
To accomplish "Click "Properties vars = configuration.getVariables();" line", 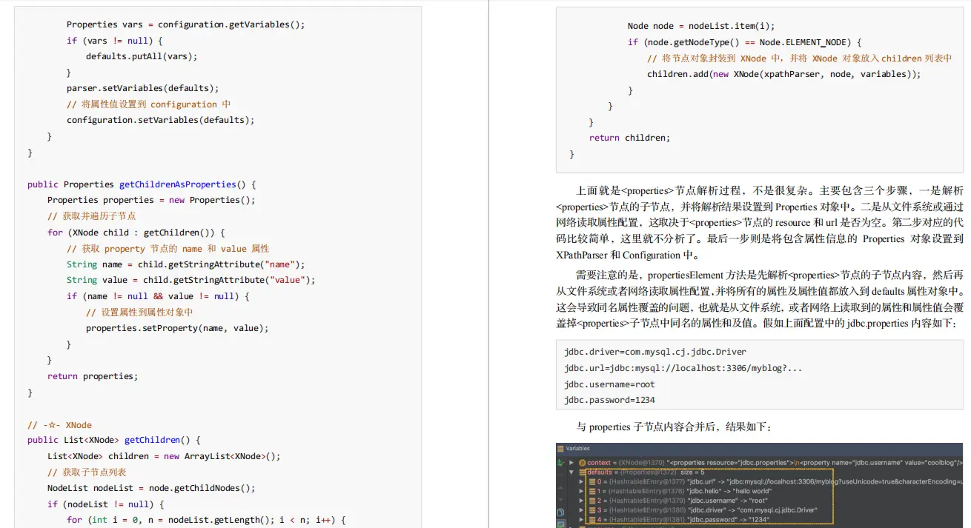I will click(x=186, y=24).
